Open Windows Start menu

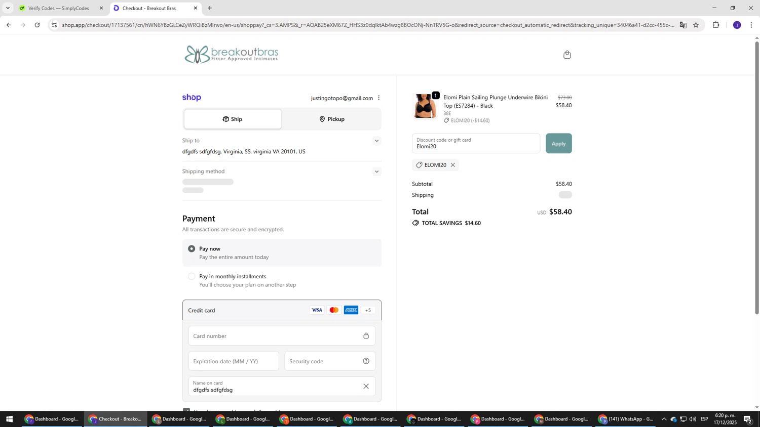pos(9,419)
